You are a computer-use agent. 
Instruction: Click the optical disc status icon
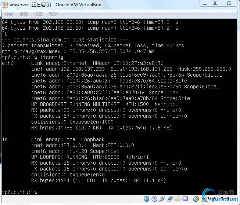[x=154, y=199]
